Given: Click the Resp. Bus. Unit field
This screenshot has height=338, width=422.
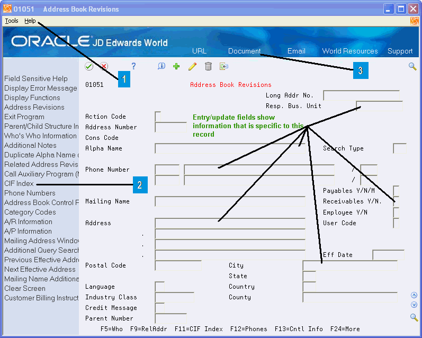Looking at the screenshot, I should [379, 106].
